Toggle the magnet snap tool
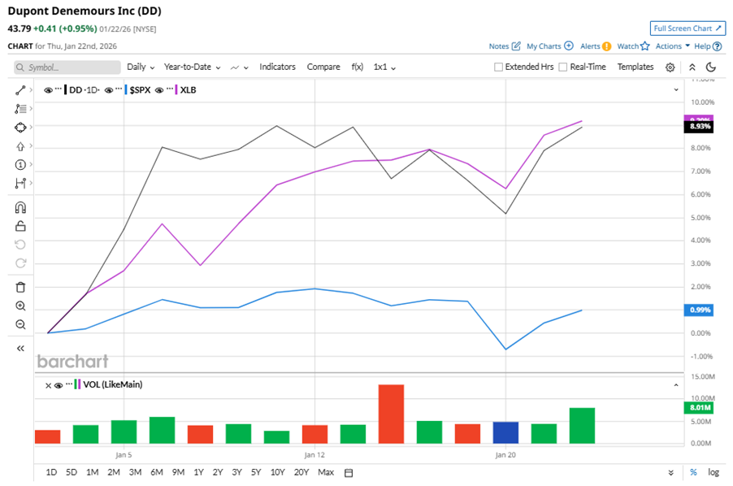733x486 pixels. click(x=20, y=207)
